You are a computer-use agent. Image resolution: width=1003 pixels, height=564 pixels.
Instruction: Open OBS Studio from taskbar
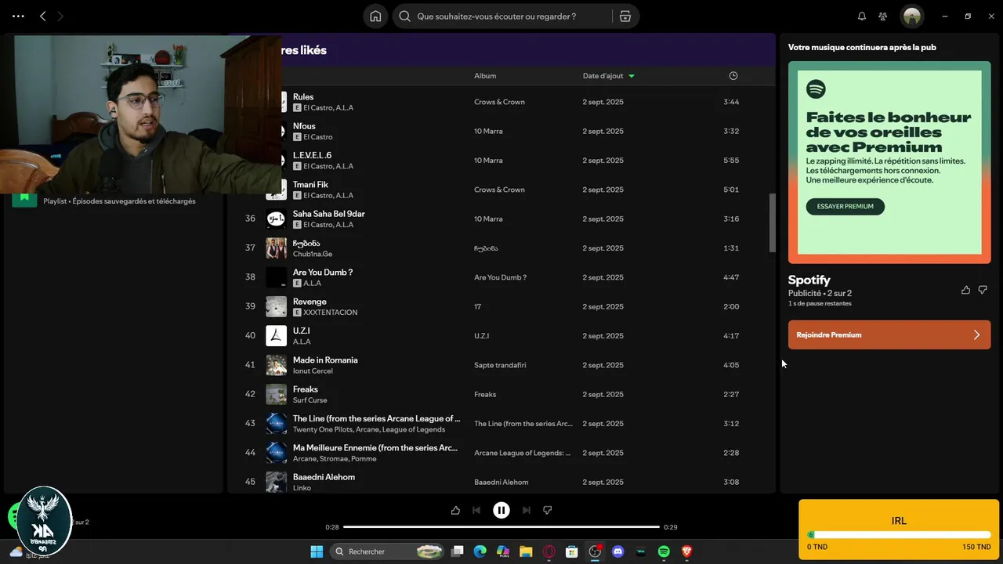point(595,551)
